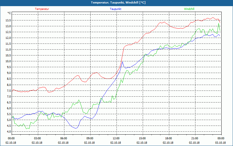
Task: Click the 02.10.18 date under 12:00
Action: tap(116, 143)
